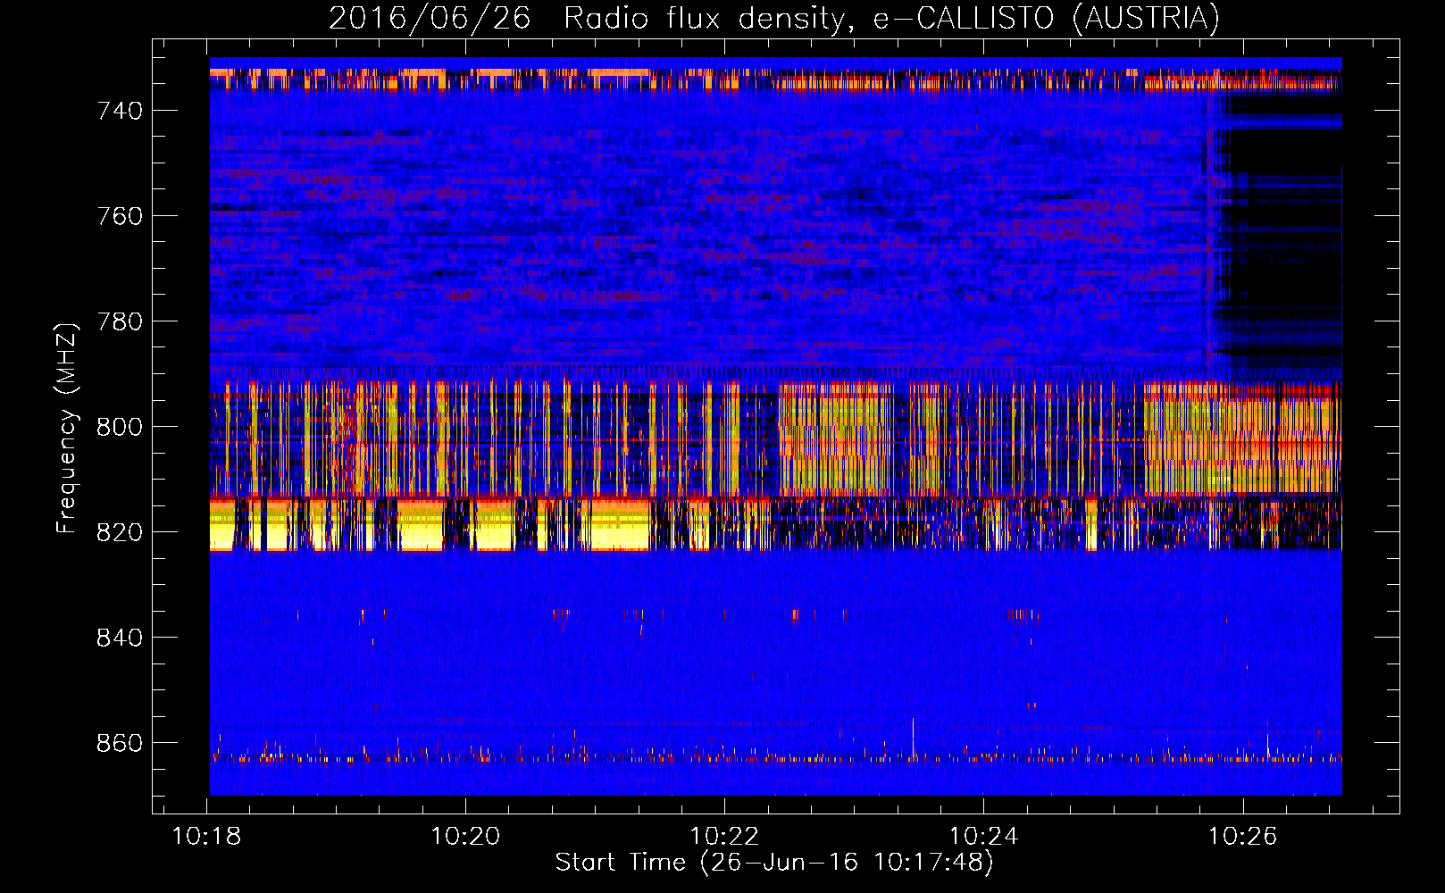This screenshot has height=893, width=1445.
Task: Click the plot title '2016/06/26 Radio flux density, e-CALLISTO (AUSTRIA)'
Action: coord(773,18)
